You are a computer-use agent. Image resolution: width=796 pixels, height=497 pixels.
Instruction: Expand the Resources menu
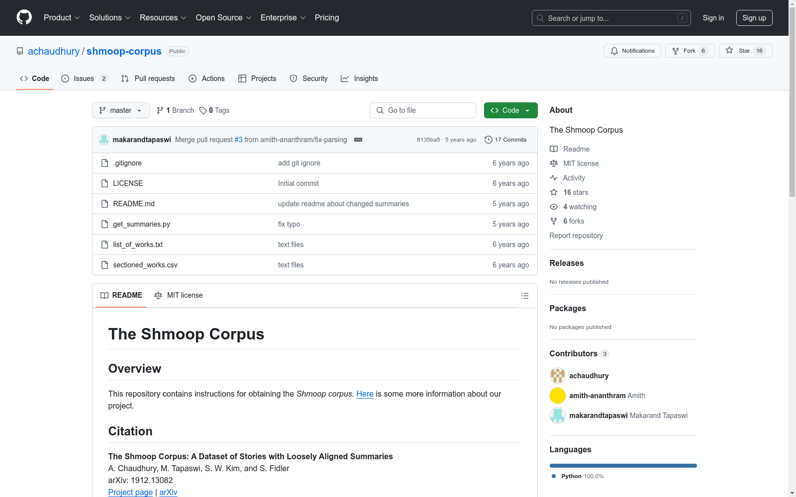point(163,18)
